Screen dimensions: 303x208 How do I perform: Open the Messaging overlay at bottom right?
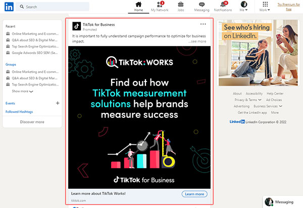(283, 202)
